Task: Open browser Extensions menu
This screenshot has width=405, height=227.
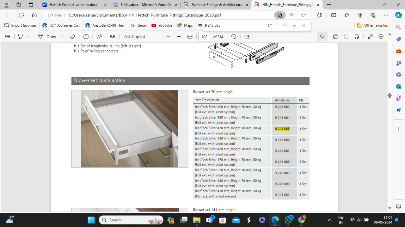Action: click(x=320, y=15)
